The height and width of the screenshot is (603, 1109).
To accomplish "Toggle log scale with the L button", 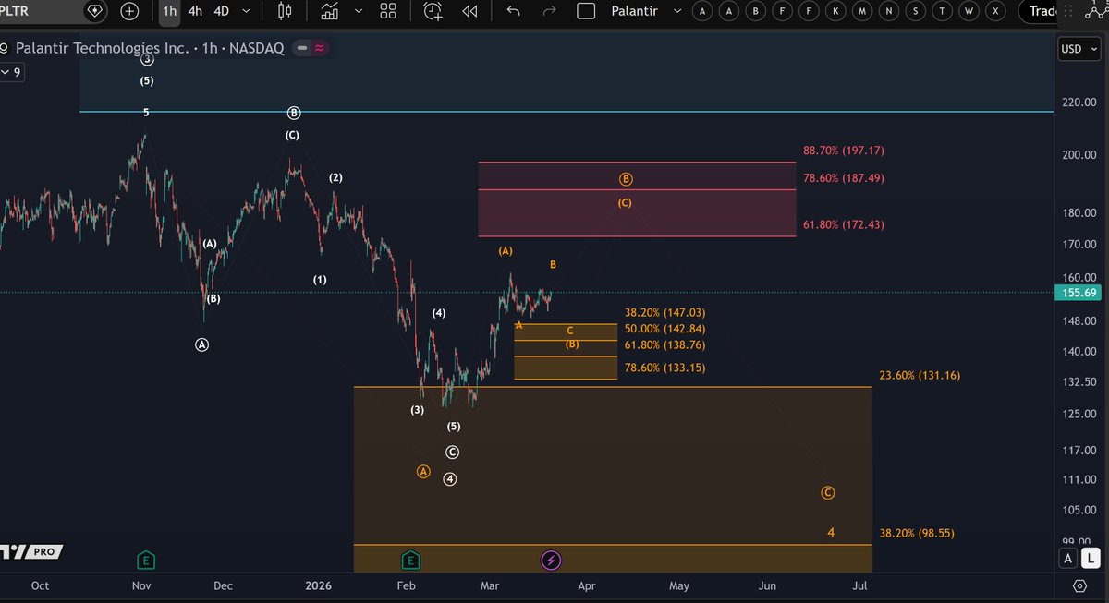I will pos(1091,558).
